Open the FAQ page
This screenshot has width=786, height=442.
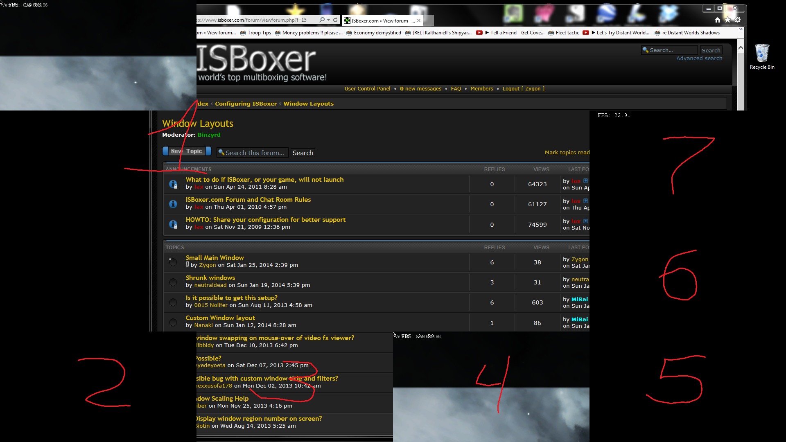coord(456,89)
